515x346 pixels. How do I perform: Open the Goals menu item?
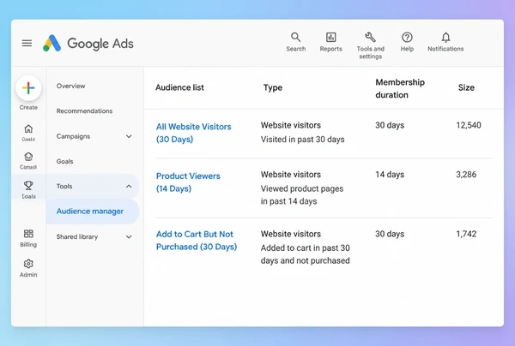[64, 161]
